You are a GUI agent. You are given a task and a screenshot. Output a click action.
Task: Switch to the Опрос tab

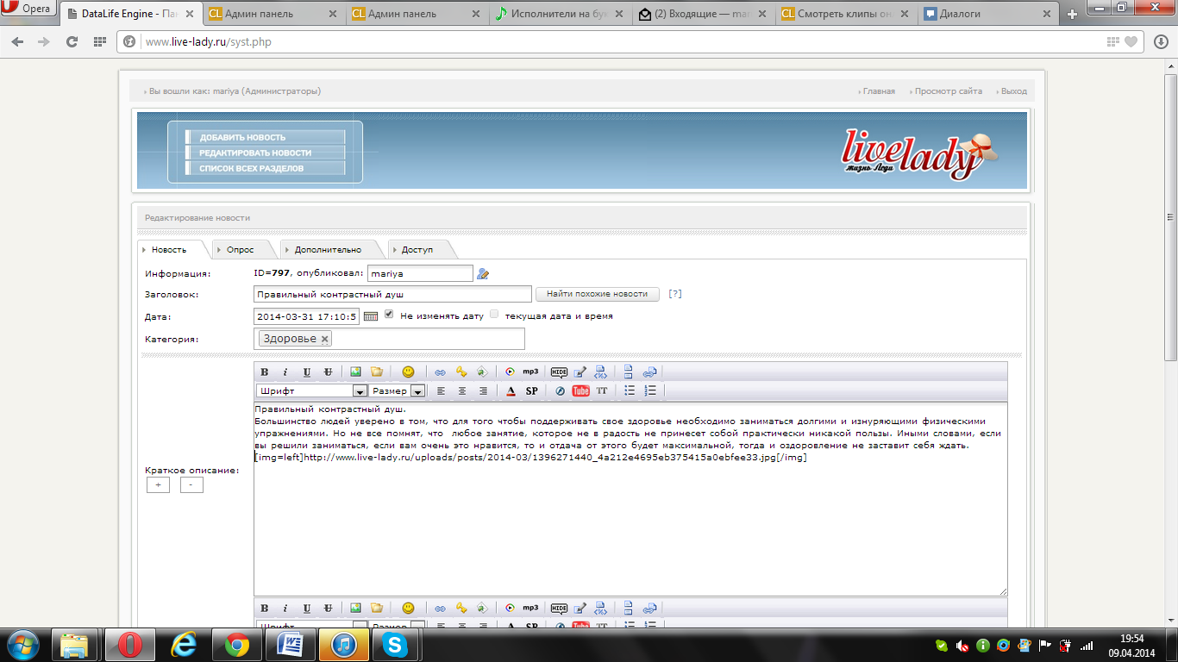click(x=241, y=250)
